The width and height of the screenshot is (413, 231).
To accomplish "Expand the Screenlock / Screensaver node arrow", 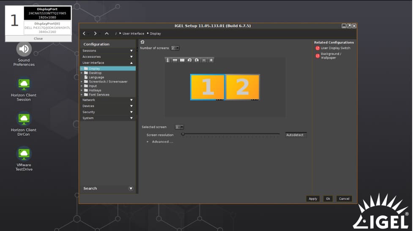I will point(82,82).
